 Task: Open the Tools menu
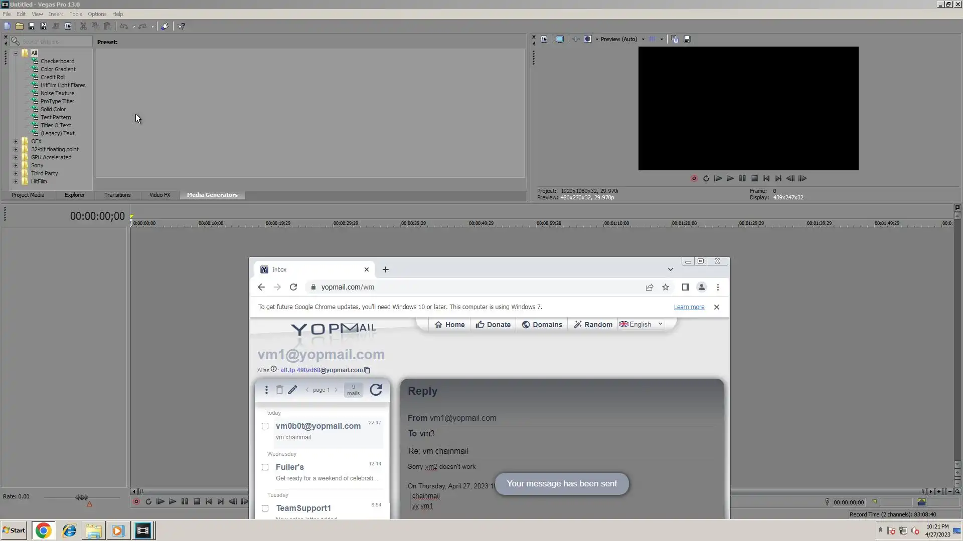[75, 14]
